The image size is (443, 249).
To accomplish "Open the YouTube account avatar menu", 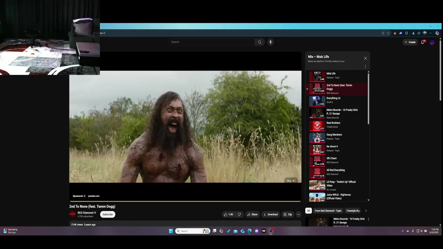I will click(x=432, y=42).
